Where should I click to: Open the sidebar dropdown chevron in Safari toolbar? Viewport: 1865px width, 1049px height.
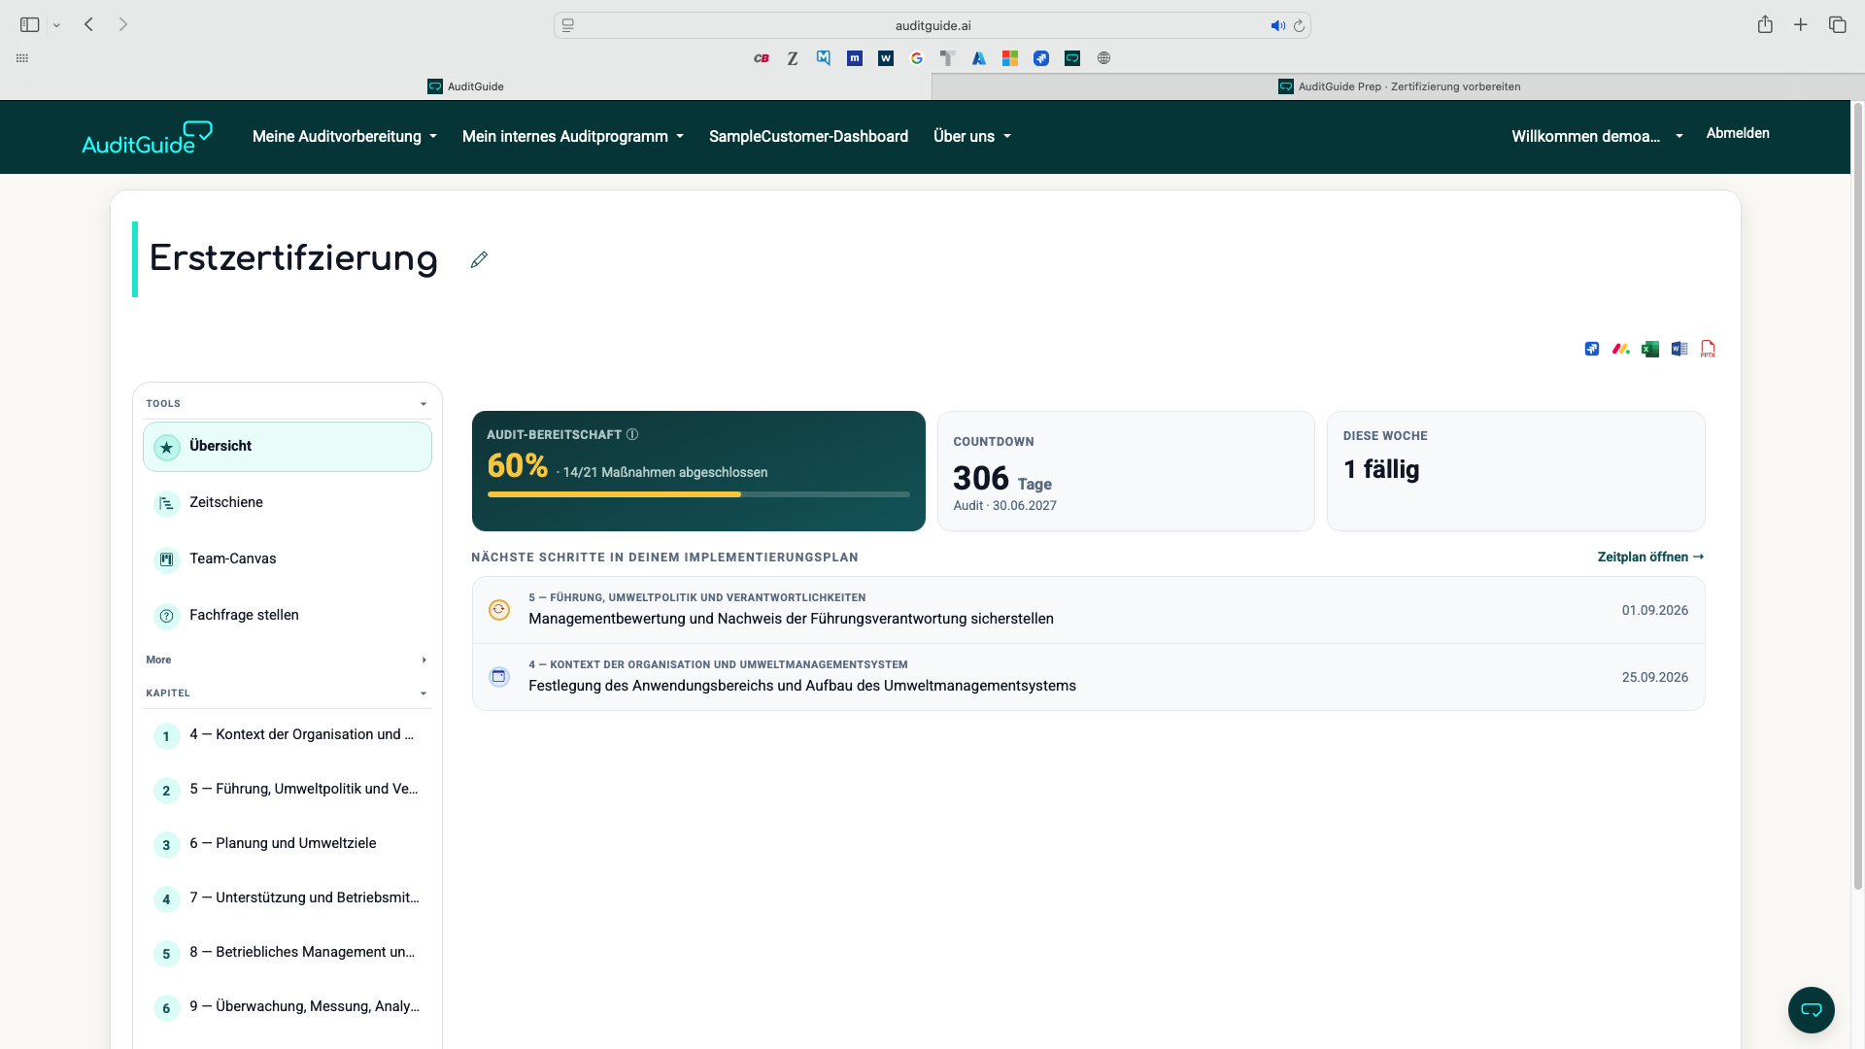(56, 25)
